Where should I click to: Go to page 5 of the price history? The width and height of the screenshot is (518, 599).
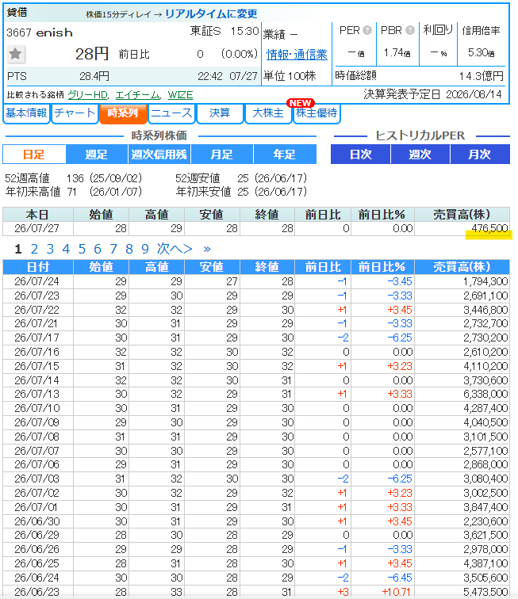tap(82, 249)
